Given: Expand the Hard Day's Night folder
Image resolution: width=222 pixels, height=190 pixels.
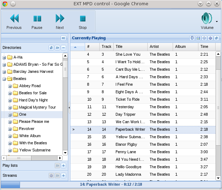Looking at the screenshot, I should click(10, 100).
